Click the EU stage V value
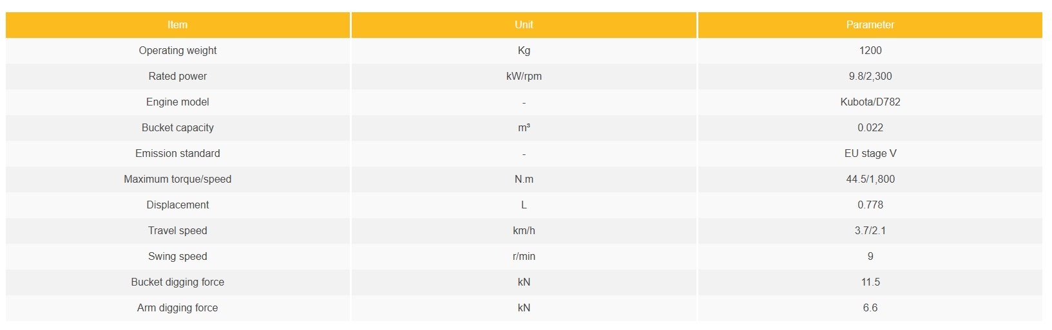Viewport: 1052px width, 330px height. pos(870,154)
